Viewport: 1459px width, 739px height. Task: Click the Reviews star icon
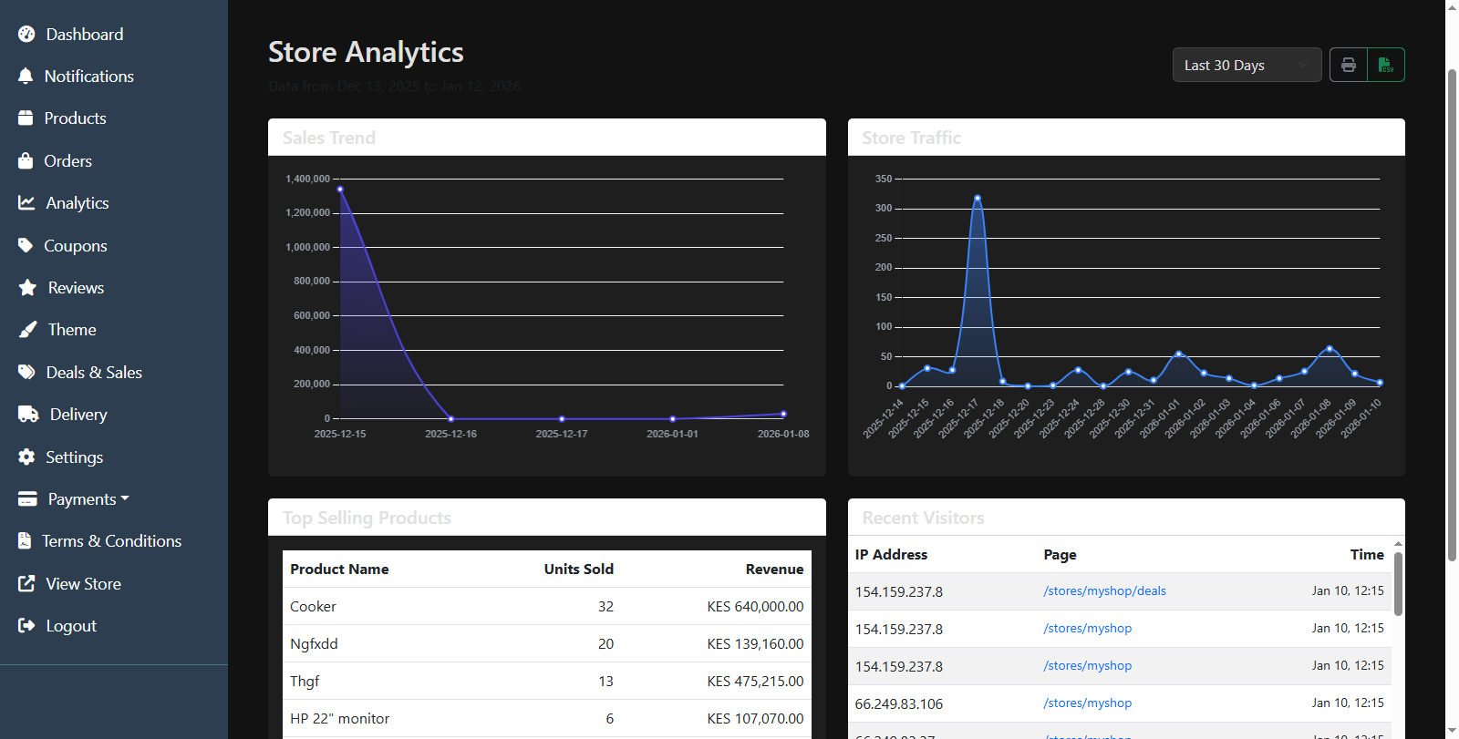tap(27, 288)
